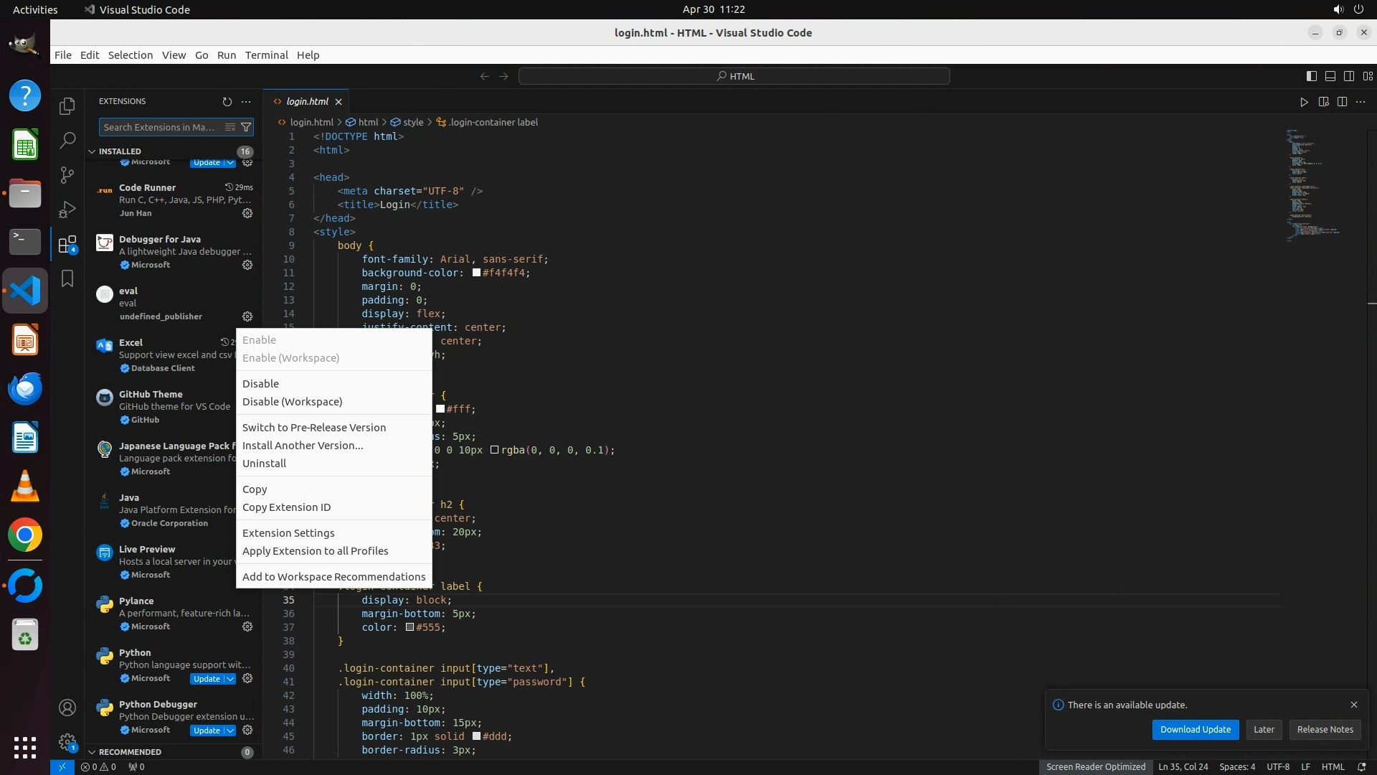1377x775 pixels.
Task: Toggle the bottom panel layout icon
Action: [x=1330, y=76]
